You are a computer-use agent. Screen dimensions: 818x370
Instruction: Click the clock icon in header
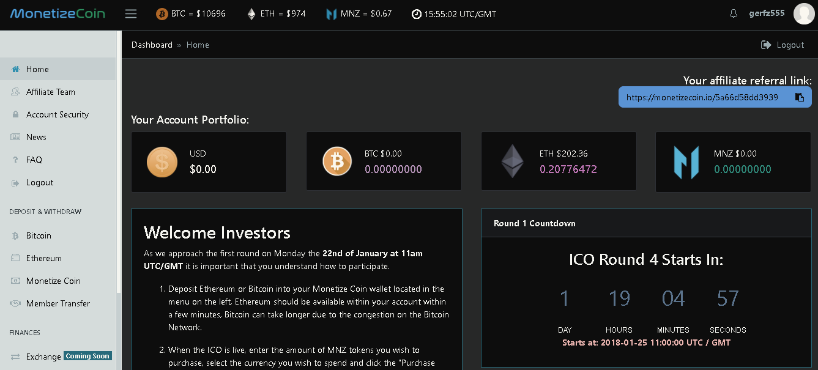pyautogui.click(x=417, y=14)
